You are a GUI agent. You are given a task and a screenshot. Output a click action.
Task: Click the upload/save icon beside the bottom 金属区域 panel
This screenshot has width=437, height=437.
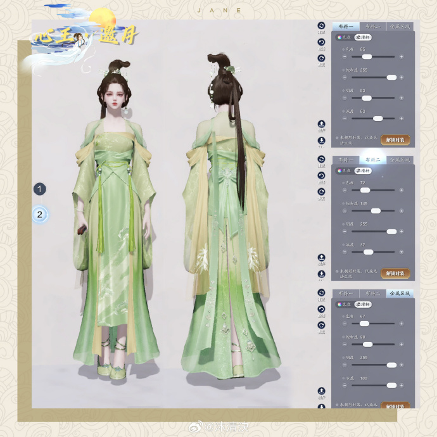[x=321, y=391]
